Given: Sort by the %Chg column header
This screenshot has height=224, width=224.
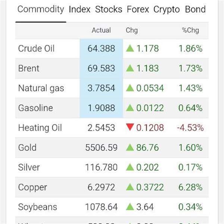Looking at the screenshot, I should [x=190, y=31].
